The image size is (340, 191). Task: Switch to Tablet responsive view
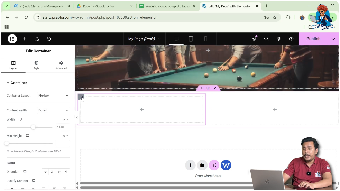tap(191, 39)
